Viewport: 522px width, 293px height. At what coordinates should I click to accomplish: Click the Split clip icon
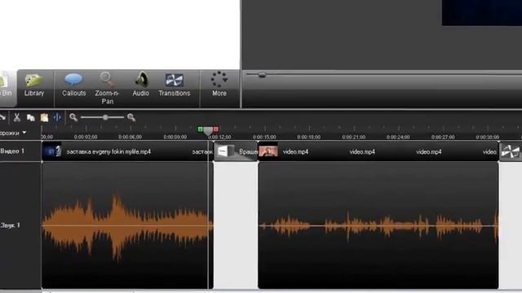(57, 117)
